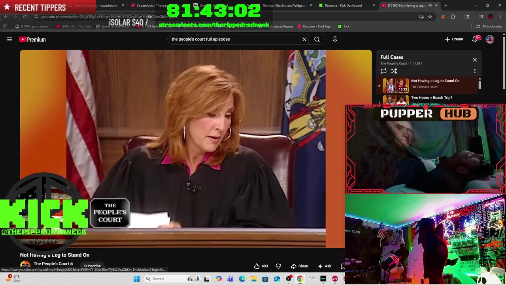This screenshot has width=506, height=285.
Task: Run search with the magnifier button
Action: 317,39
